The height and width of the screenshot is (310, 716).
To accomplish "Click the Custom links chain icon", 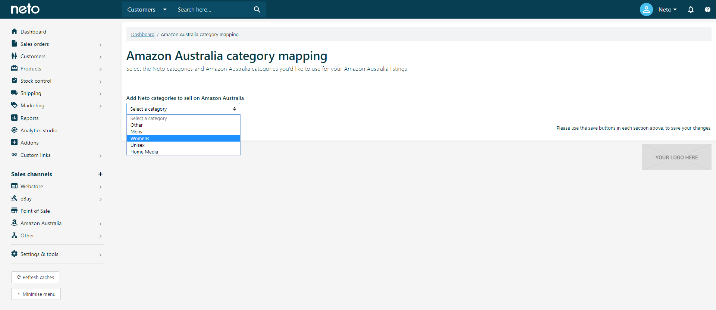I will (14, 155).
